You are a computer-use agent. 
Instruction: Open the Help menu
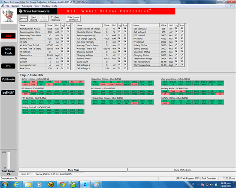tap(54, 6)
